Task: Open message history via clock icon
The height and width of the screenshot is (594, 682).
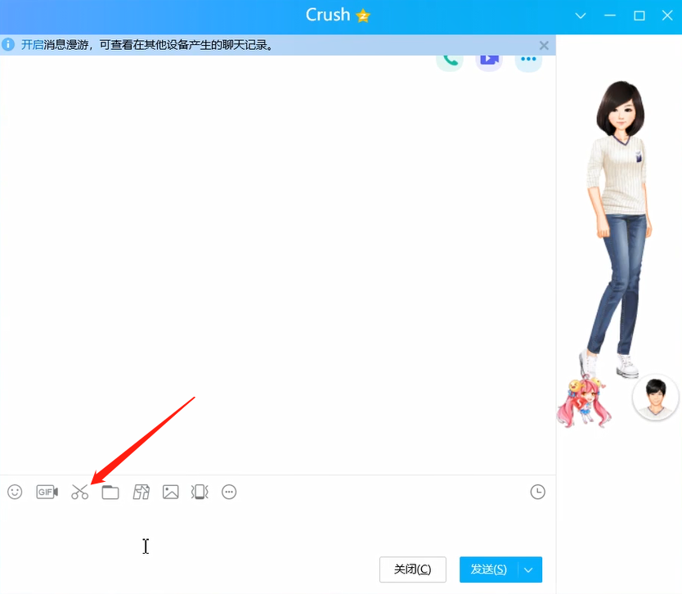Action: (537, 492)
